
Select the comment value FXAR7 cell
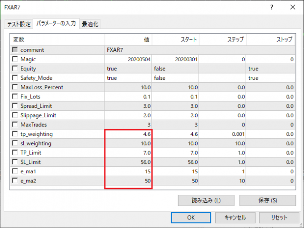(x=200, y=50)
